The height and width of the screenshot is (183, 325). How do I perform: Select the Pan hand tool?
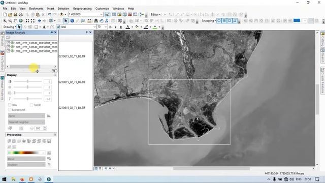pos(15,21)
